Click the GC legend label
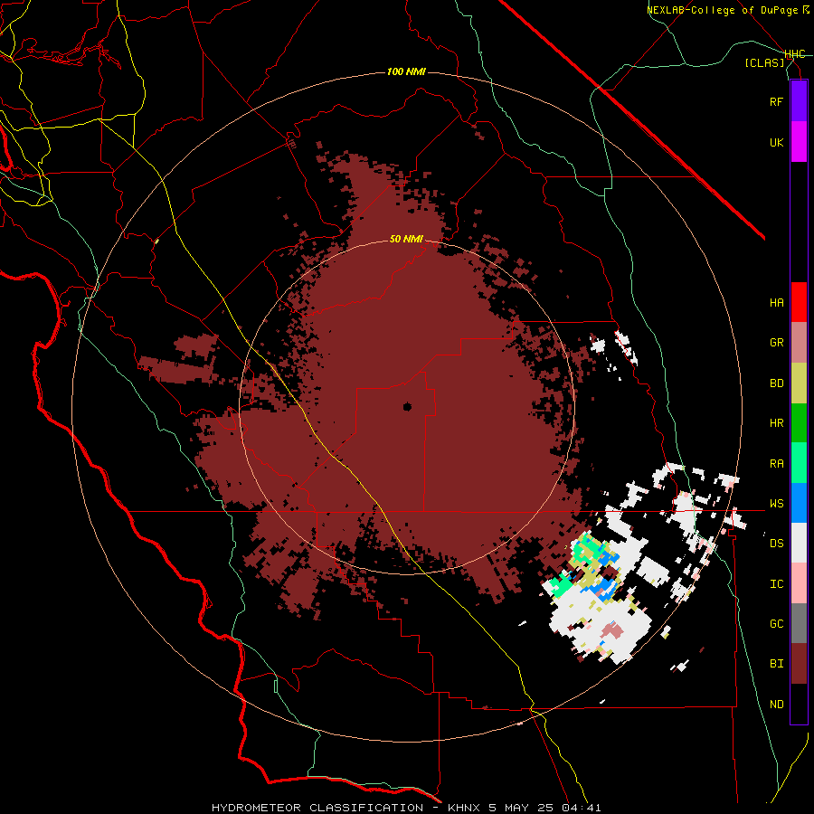The width and height of the screenshot is (814, 814). [x=776, y=623]
